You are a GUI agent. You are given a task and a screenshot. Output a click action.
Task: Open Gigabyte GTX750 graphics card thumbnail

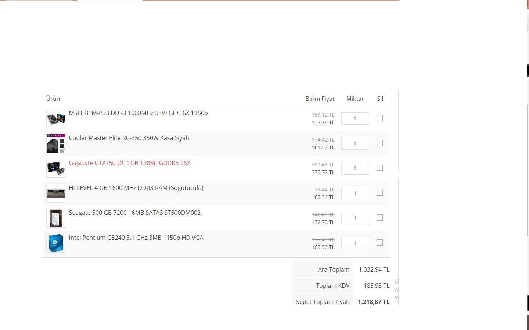pyautogui.click(x=56, y=168)
